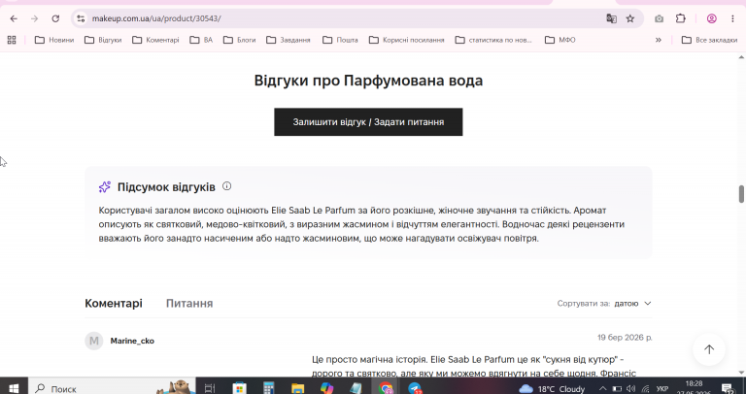Open site information icon in address bar
This screenshot has height=394, width=746.
click(81, 18)
